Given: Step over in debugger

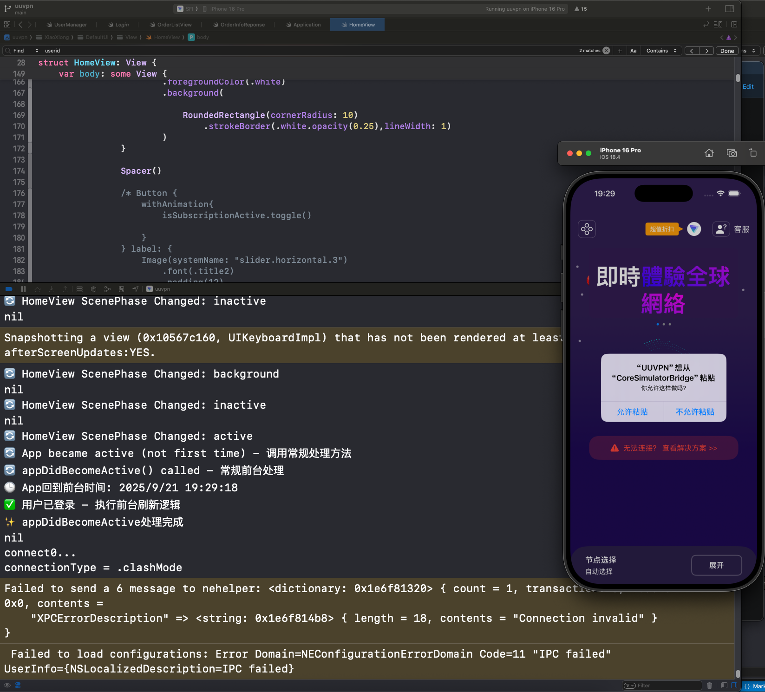Looking at the screenshot, I should 37,289.
